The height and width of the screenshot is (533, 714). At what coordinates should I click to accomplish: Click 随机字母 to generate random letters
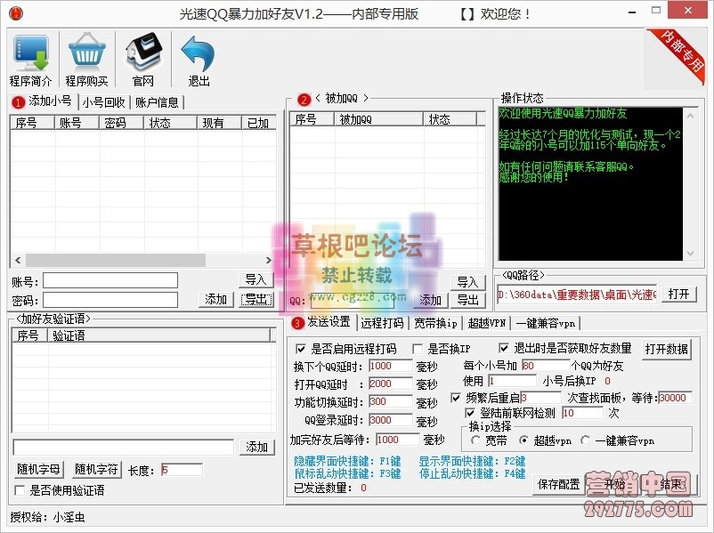coord(37,468)
